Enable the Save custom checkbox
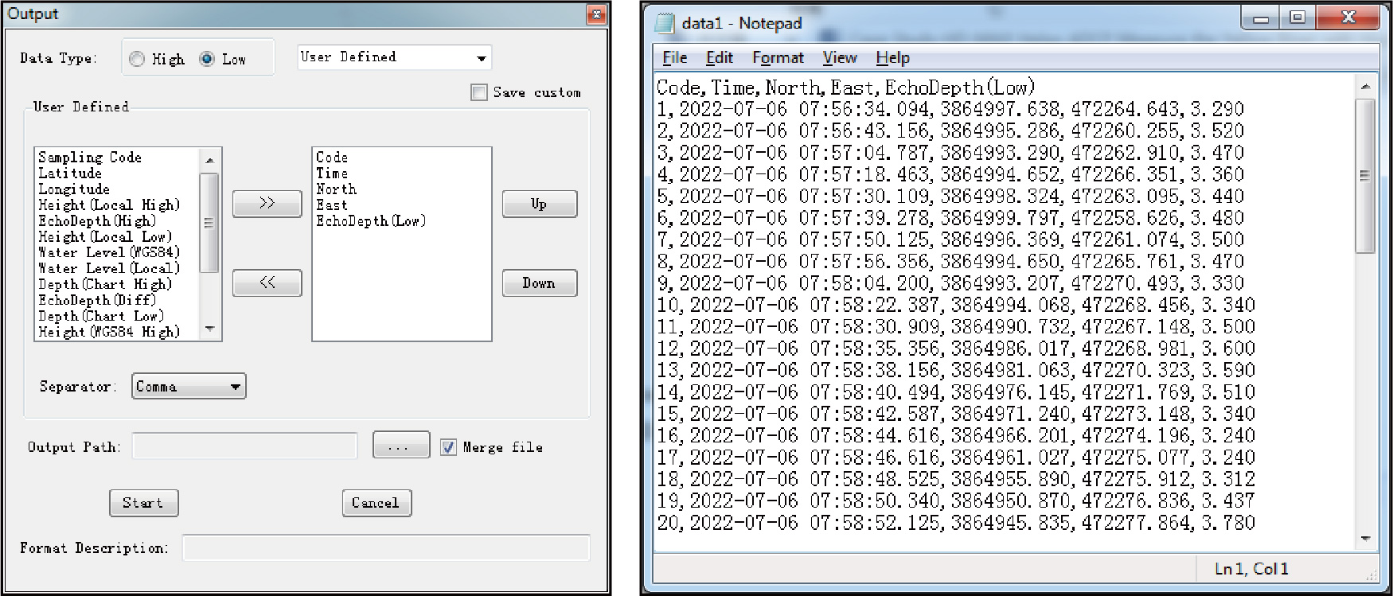Screen dimensions: 1393x596 pyautogui.click(x=479, y=92)
